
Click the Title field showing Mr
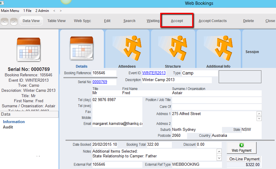(x=107, y=93)
